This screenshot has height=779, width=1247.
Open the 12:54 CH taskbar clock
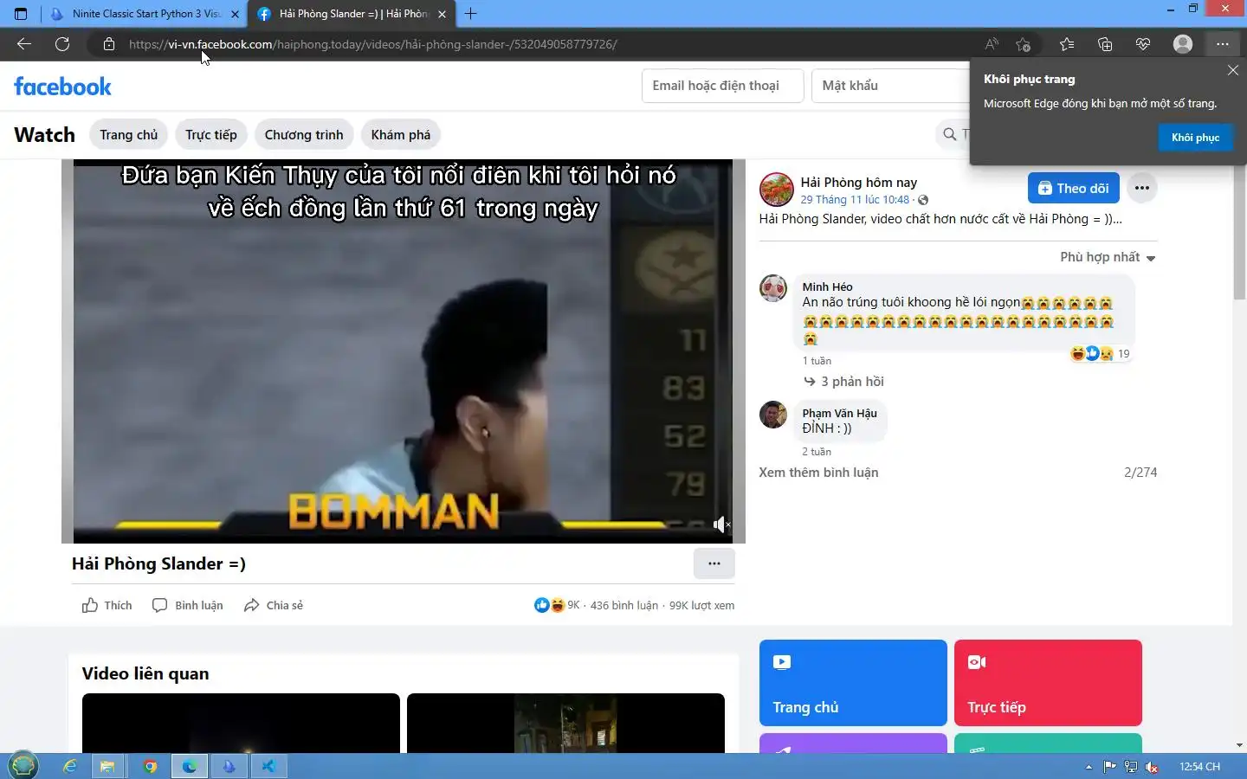point(1199,767)
